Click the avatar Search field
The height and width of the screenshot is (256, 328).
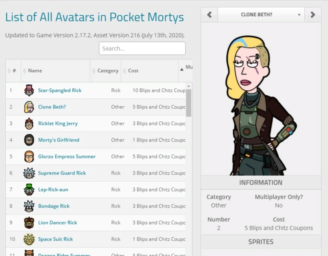pos(142,48)
